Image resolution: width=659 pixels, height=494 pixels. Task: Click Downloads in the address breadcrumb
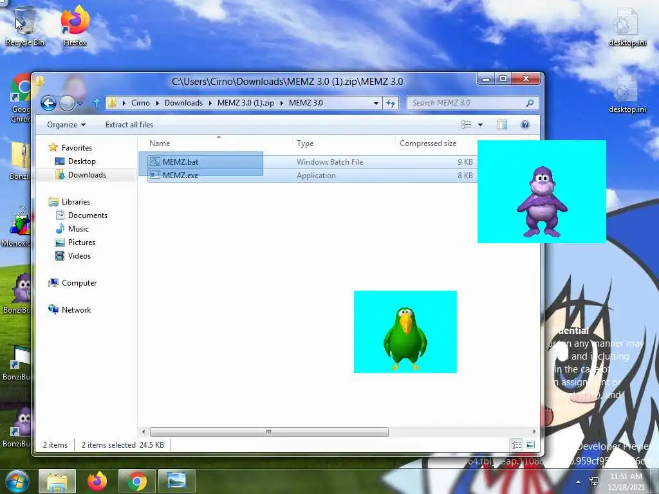pyautogui.click(x=183, y=103)
